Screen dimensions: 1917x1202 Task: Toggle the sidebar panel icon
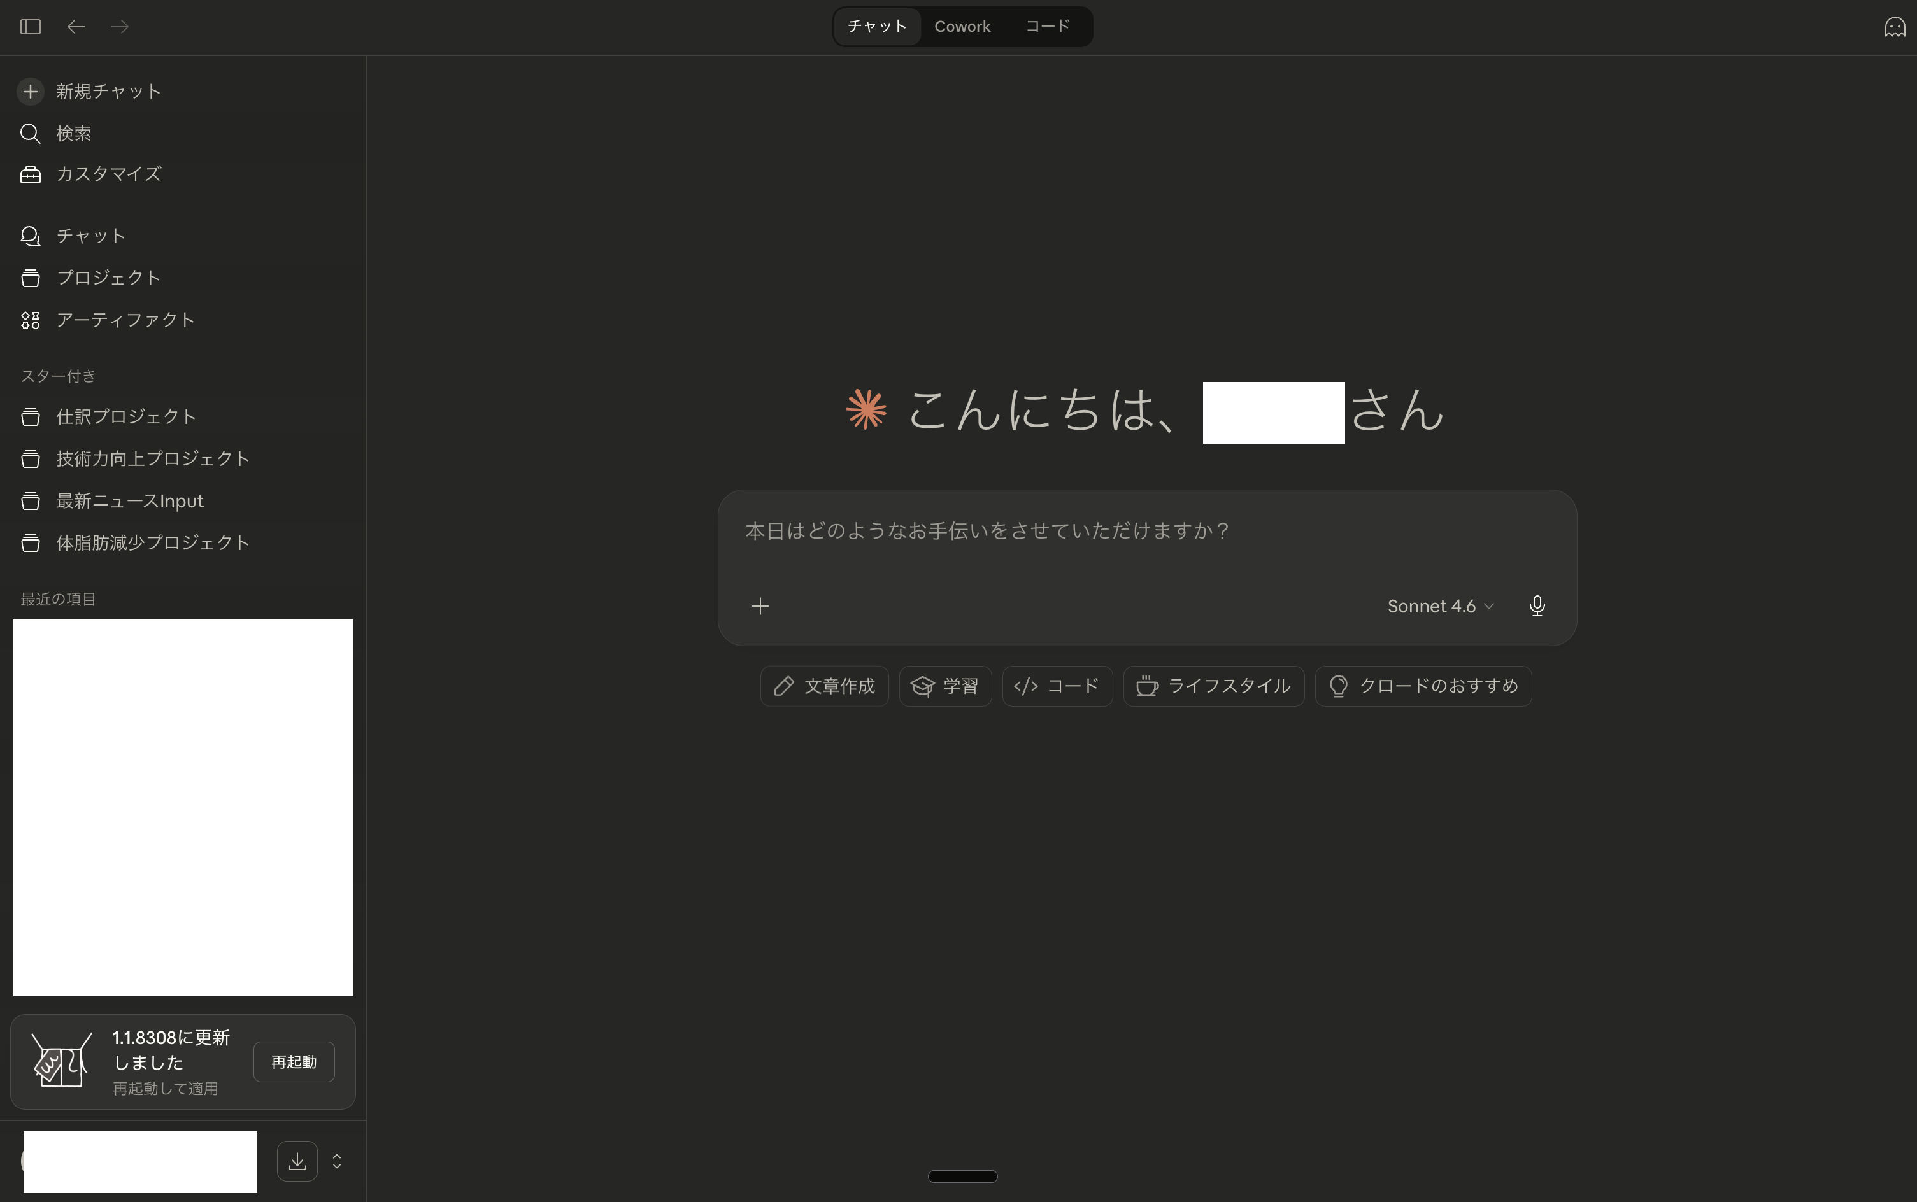pyautogui.click(x=30, y=27)
